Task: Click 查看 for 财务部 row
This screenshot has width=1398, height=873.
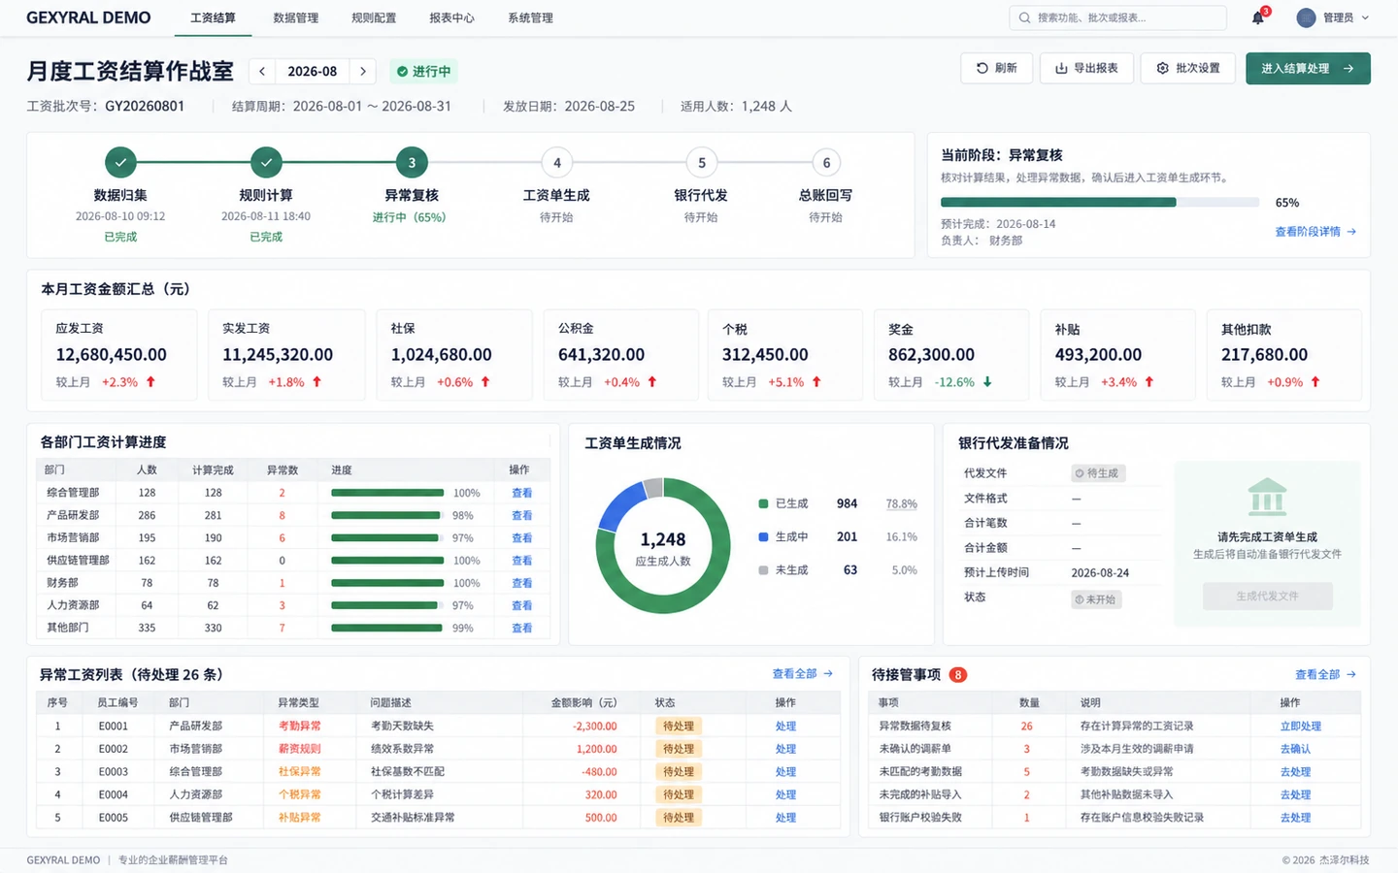Action: point(522,583)
